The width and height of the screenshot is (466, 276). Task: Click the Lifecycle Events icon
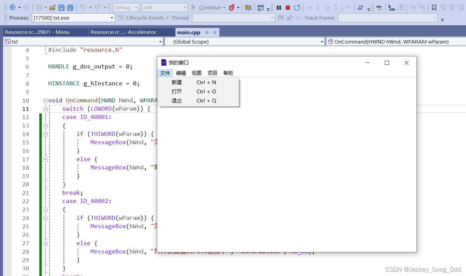tap(121, 18)
